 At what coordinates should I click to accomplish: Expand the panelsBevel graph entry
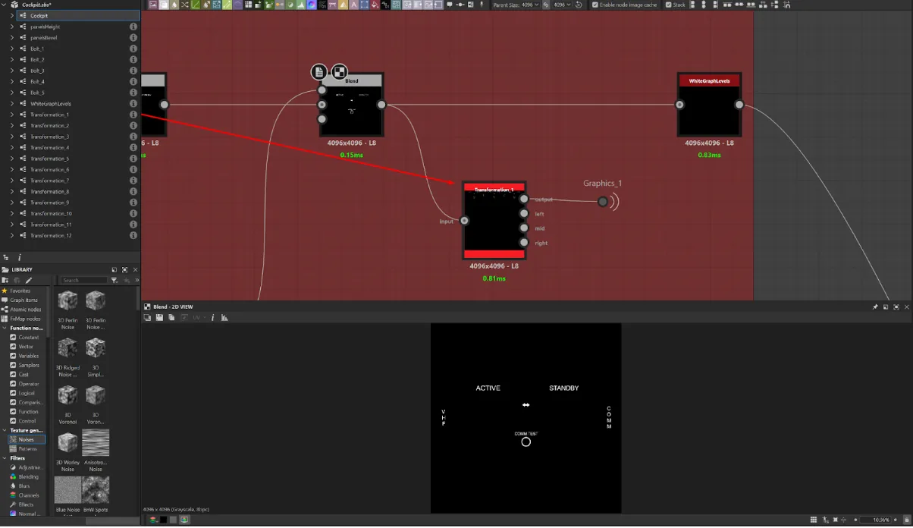click(11, 37)
